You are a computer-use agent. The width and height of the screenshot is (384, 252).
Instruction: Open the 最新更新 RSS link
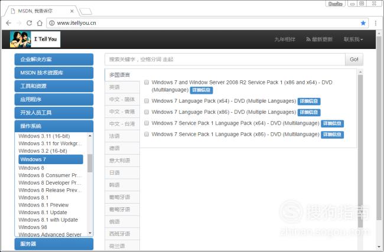point(320,40)
